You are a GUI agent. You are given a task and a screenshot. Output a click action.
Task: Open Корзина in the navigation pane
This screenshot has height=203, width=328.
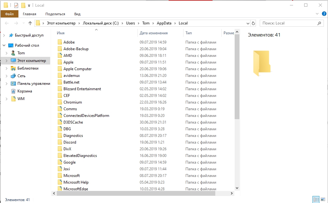click(x=24, y=91)
